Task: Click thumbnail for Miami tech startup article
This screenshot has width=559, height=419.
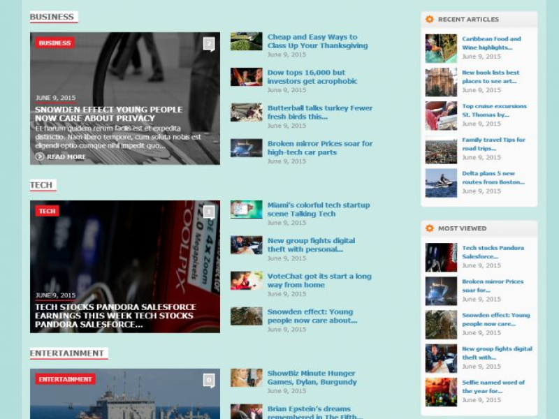Action: pyautogui.click(x=246, y=209)
